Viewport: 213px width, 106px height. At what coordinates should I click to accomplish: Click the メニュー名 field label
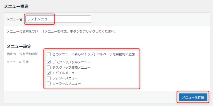[x=14, y=19]
